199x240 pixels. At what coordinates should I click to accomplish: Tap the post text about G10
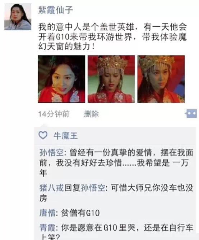tap(112, 36)
